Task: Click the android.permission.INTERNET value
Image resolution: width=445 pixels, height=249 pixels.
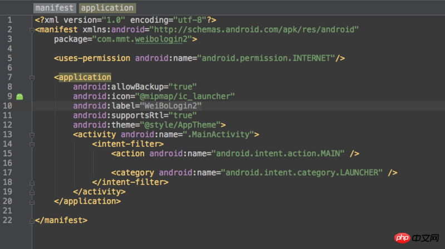Action: pyautogui.click(x=266, y=58)
